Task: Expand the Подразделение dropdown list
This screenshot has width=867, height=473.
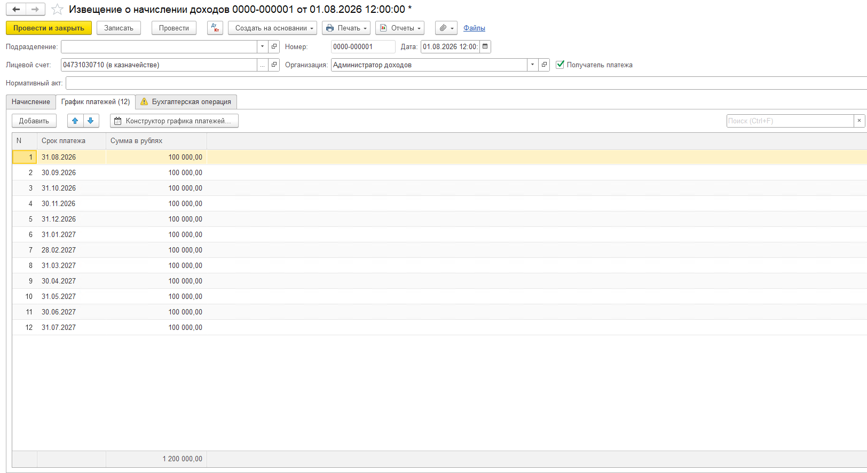Action: (x=262, y=46)
